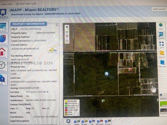This screenshot has height=125, width=167.
Task: Switch to the Miami Realt... browser tab
Action: [7, 4]
